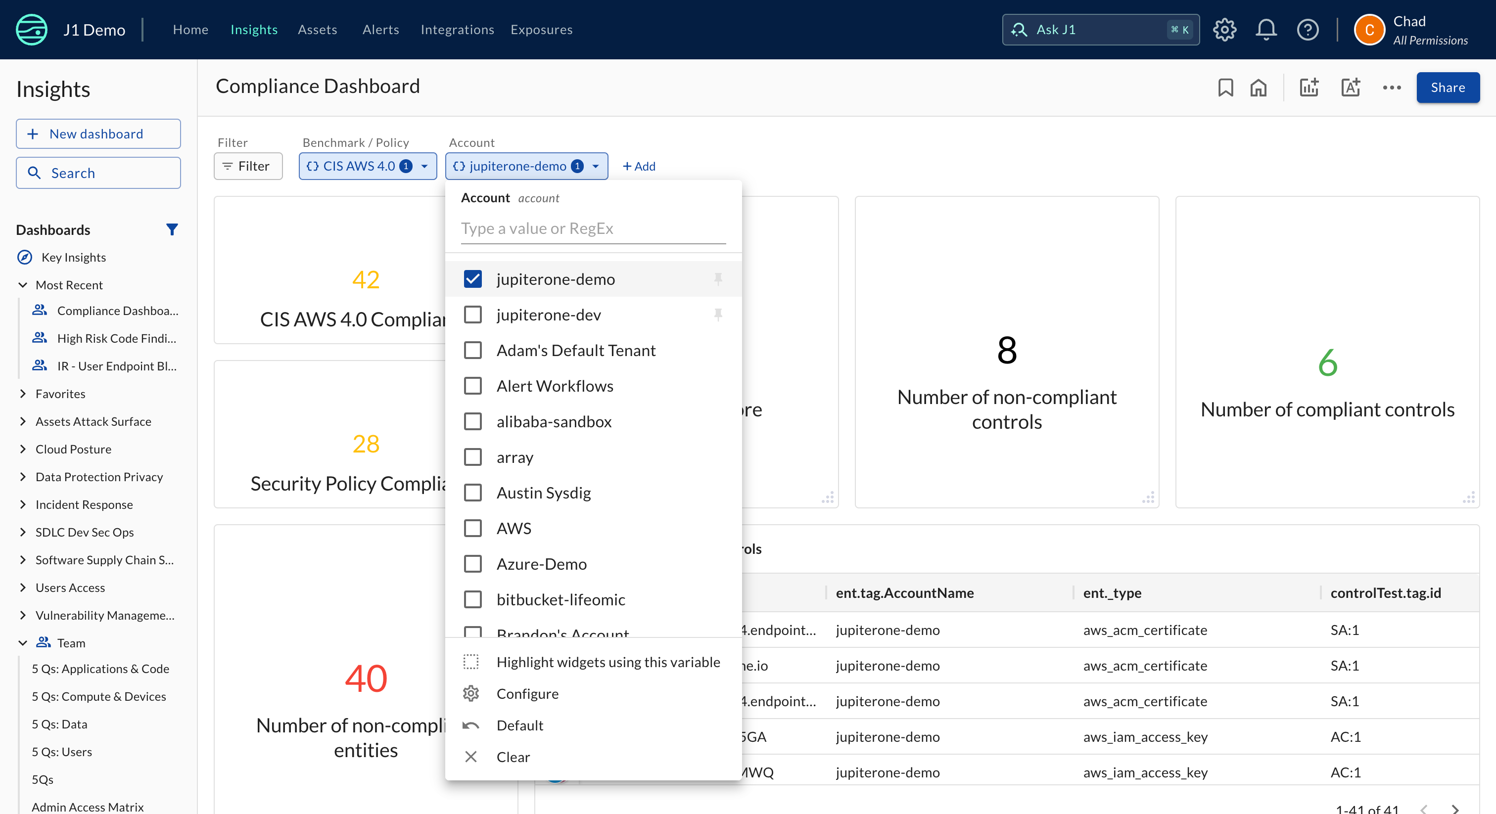This screenshot has width=1496, height=814.
Task: Select Insights from the top navigation menu
Action: point(255,29)
